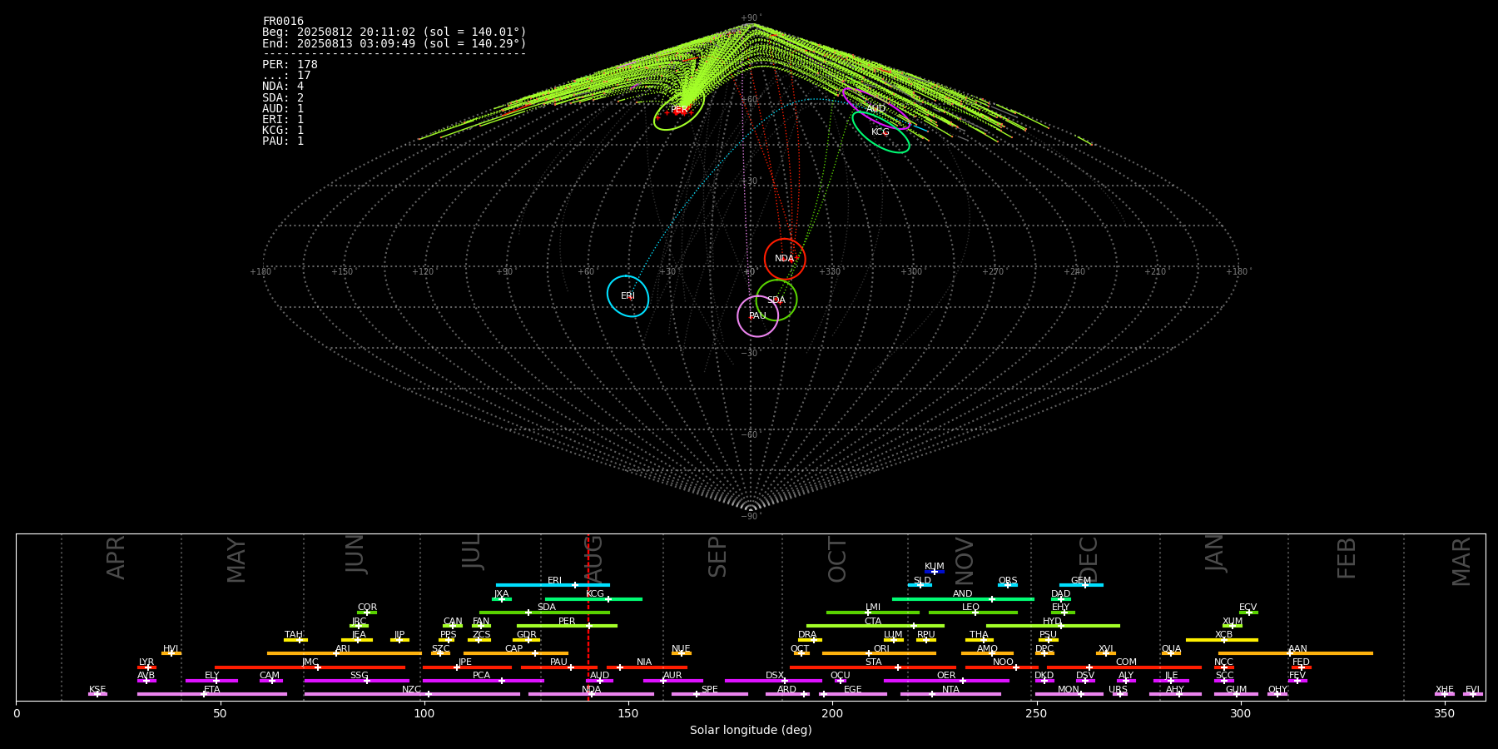
Task: Click the KSE shower bar in timeline
Action: [x=97, y=694]
